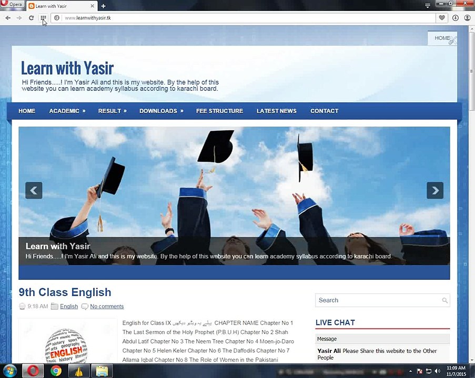Switch to Opera in the taskbar
475x378 pixels.
(x=33, y=371)
